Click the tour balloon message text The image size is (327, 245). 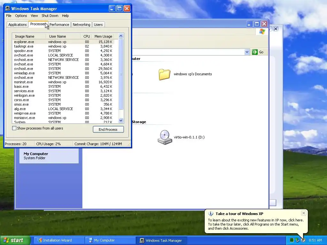[x=256, y=224]
